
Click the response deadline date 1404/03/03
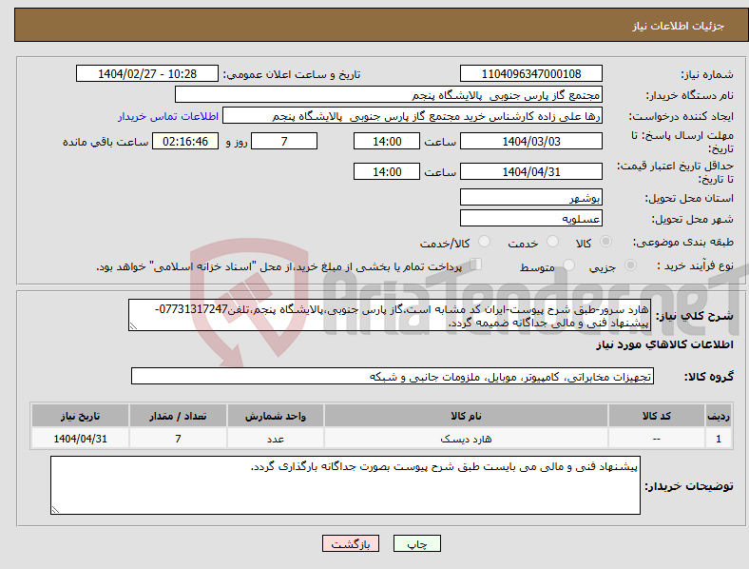[x=530, y=142]
